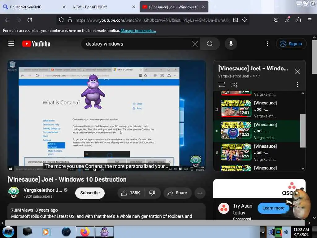Open the Firefox application menu
Screen dimensions: 317x238
click(x=310, y=20)
